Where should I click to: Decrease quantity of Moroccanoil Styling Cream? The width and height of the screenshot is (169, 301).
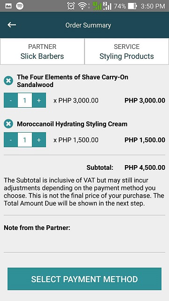point(11,140)
